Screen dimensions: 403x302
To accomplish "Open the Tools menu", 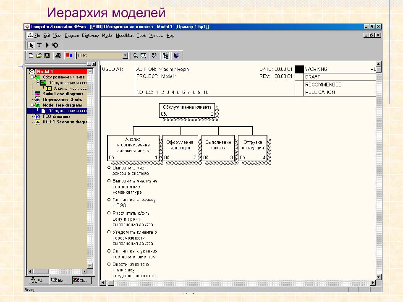I will coord(141,35).
